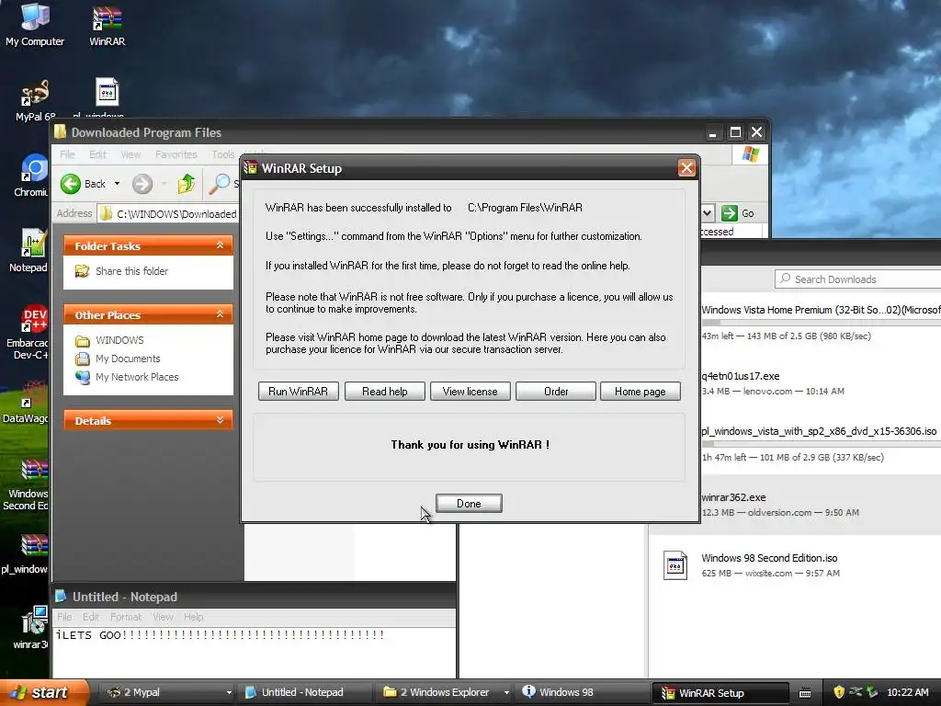
Task: Open the Format menu in Notepad
Action: click(x=126, y=617)
